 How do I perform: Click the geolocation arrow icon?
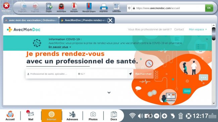(x=130, y=74)
